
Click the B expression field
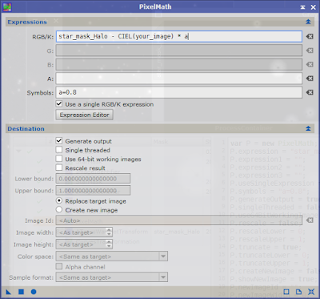pos(179,64)
